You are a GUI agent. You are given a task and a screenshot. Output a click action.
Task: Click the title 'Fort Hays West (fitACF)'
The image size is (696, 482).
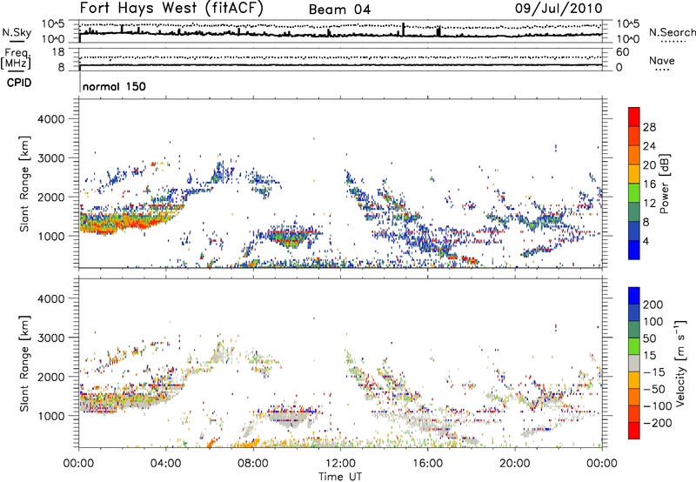(x=171, y=9)
